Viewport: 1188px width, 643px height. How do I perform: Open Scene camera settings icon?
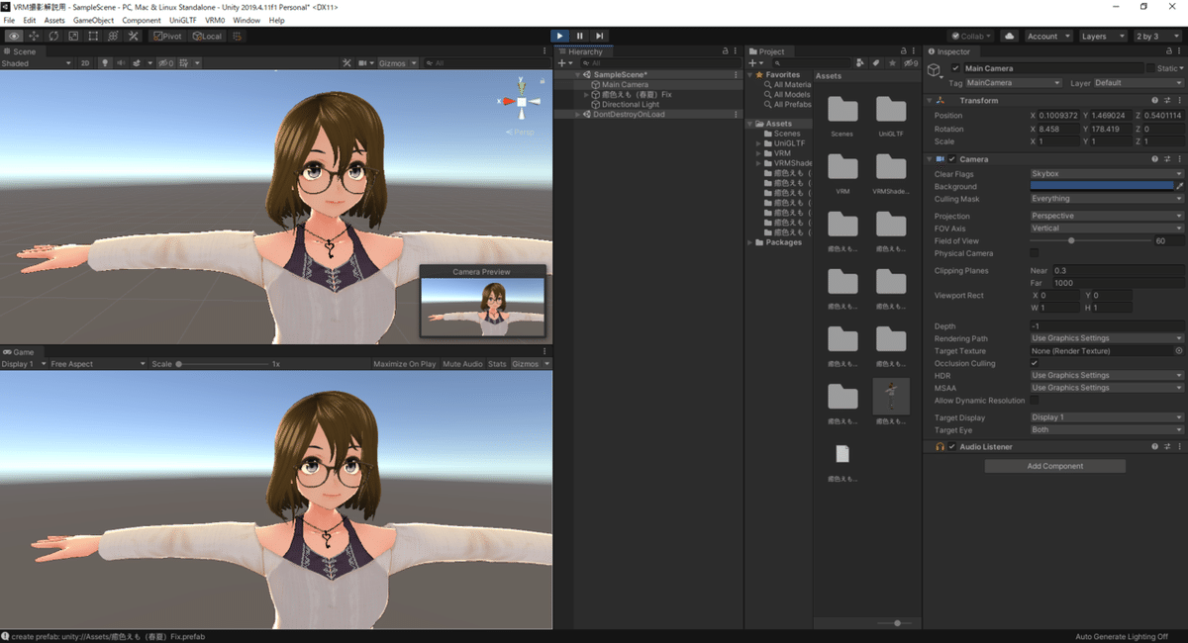tap(364, 63)
